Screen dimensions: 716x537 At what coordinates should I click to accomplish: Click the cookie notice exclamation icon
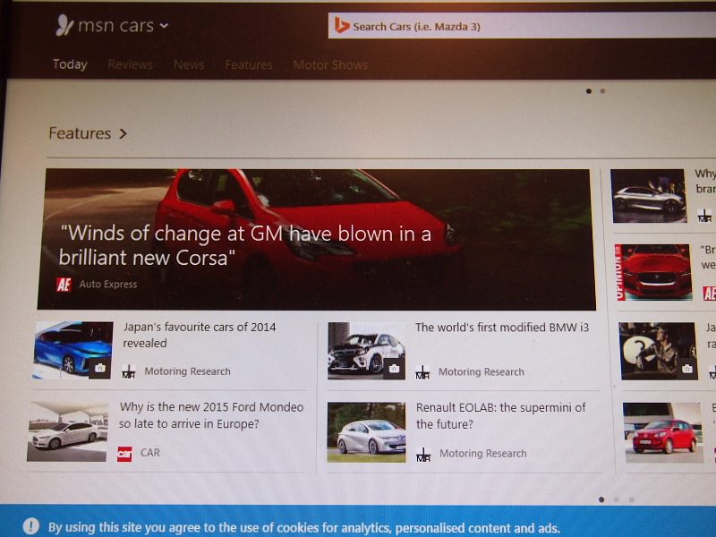tap(31, 526)
